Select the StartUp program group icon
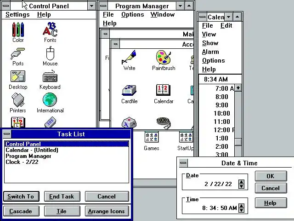This screenshot has height=221, width=294. coord(186,141)
